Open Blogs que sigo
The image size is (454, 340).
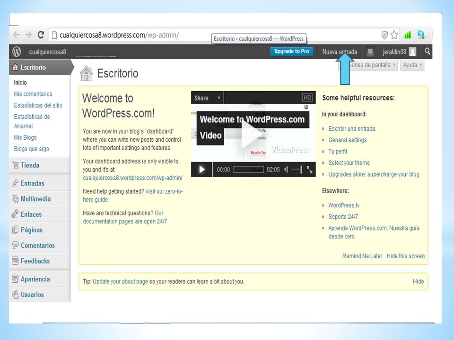(31, 149)
